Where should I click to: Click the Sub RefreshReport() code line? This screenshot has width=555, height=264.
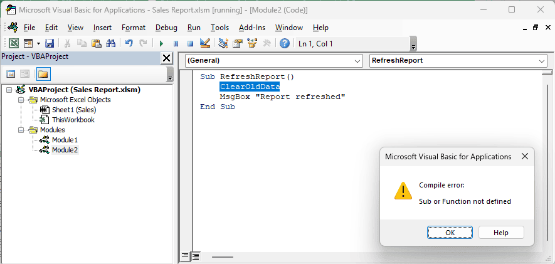[x=247, y=77]
